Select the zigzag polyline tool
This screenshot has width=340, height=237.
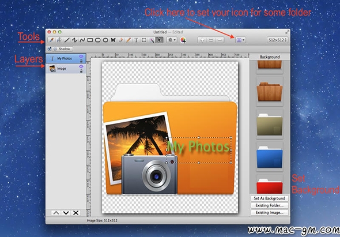pyautogui.click(x=74, y=40)
